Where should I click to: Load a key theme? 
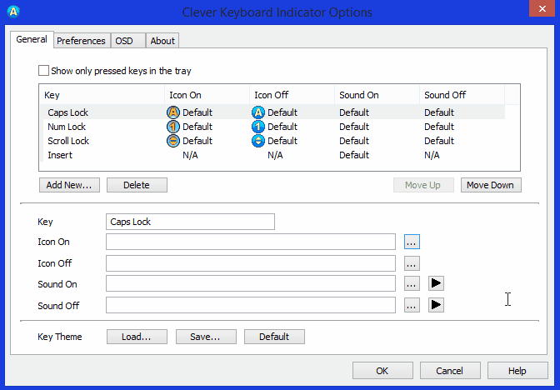(137, 337)
